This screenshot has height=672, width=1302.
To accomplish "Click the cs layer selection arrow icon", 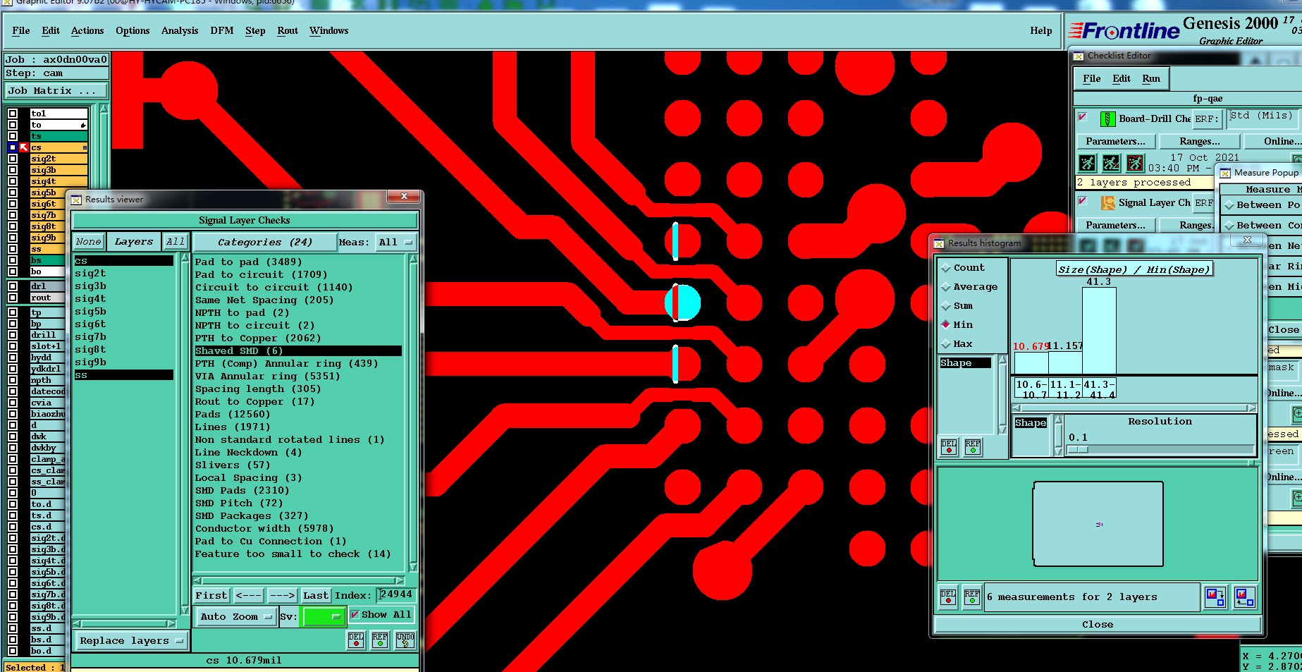I will click(x=23, y=147).
